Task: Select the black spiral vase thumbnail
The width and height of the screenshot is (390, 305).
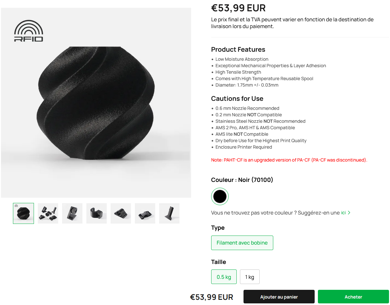Action: pyautogui.click(x=23, y=213)
